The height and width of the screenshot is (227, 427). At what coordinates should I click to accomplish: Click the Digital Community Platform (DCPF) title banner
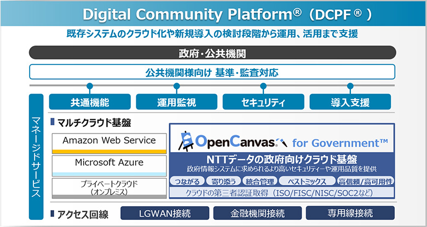214,14
